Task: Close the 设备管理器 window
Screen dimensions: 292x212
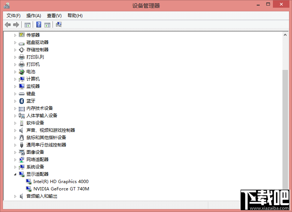Action: pyautogui.click(x=281, y=4)
